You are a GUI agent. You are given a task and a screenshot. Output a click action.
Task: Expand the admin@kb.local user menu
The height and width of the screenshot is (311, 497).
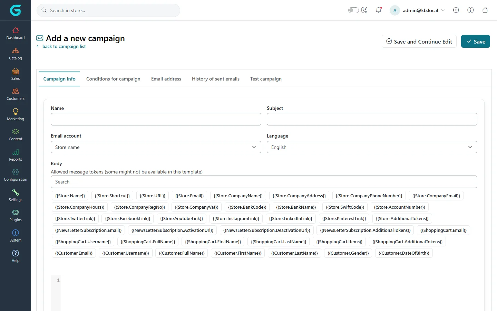click(417, 10)
